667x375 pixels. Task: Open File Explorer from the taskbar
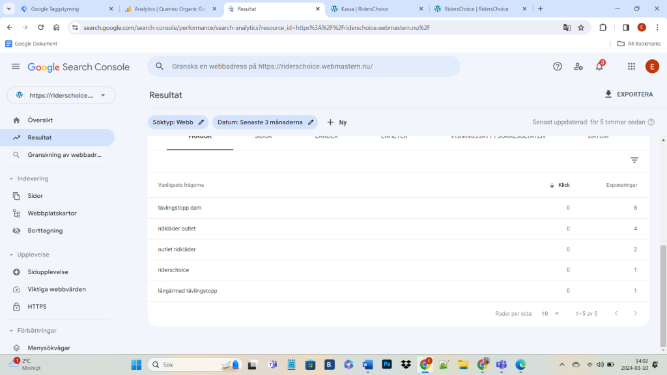coord(463,365)
